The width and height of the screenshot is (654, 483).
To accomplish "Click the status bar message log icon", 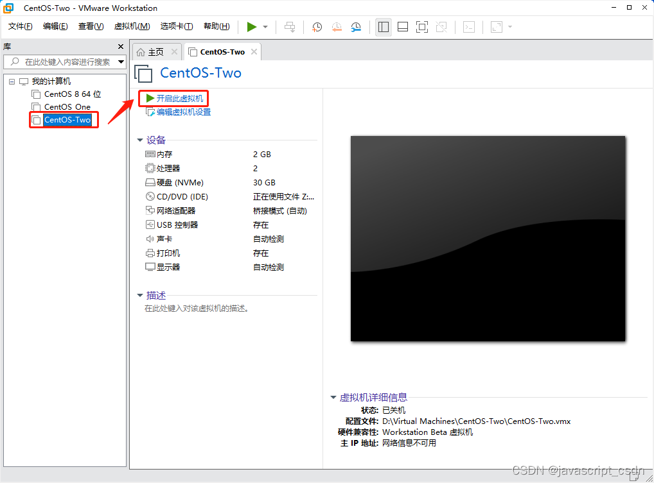I will point(635,476).
